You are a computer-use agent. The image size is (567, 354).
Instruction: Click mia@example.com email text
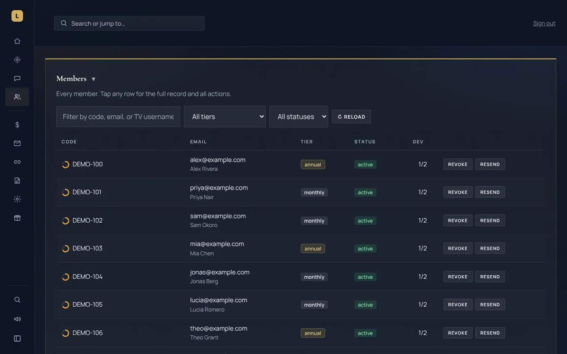pyautogui.click(x=217, y=244)
